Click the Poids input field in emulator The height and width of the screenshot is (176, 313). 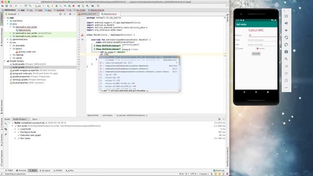coord(262,40)
